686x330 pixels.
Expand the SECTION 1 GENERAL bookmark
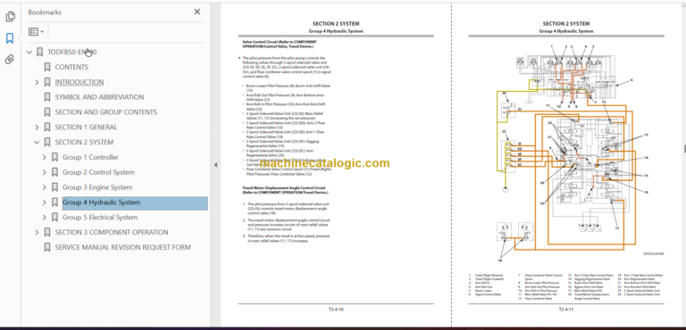[37, 128]
